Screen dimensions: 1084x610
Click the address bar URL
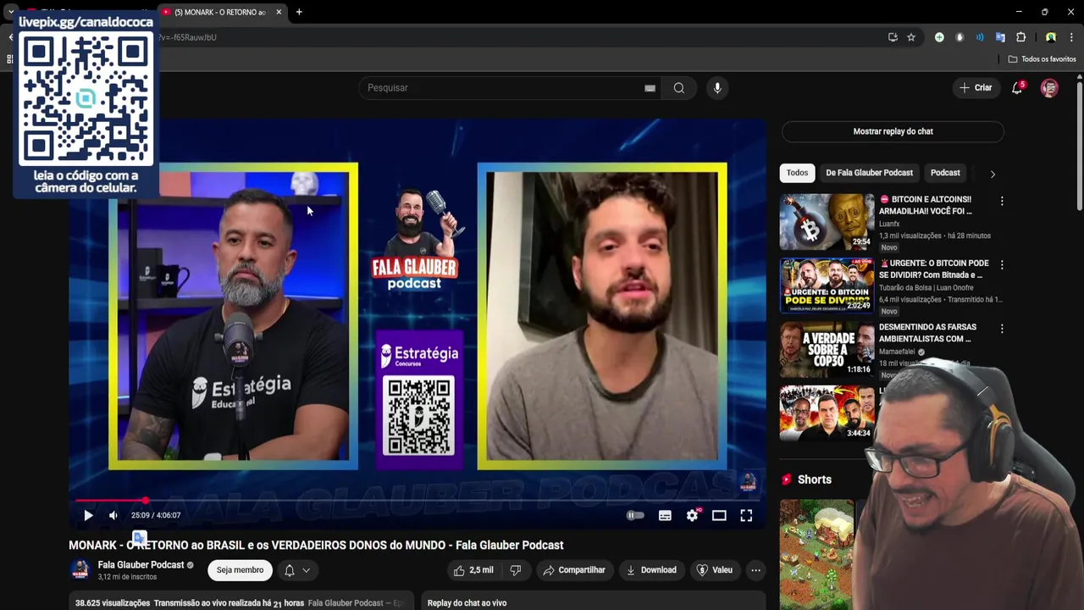[188, 37]
